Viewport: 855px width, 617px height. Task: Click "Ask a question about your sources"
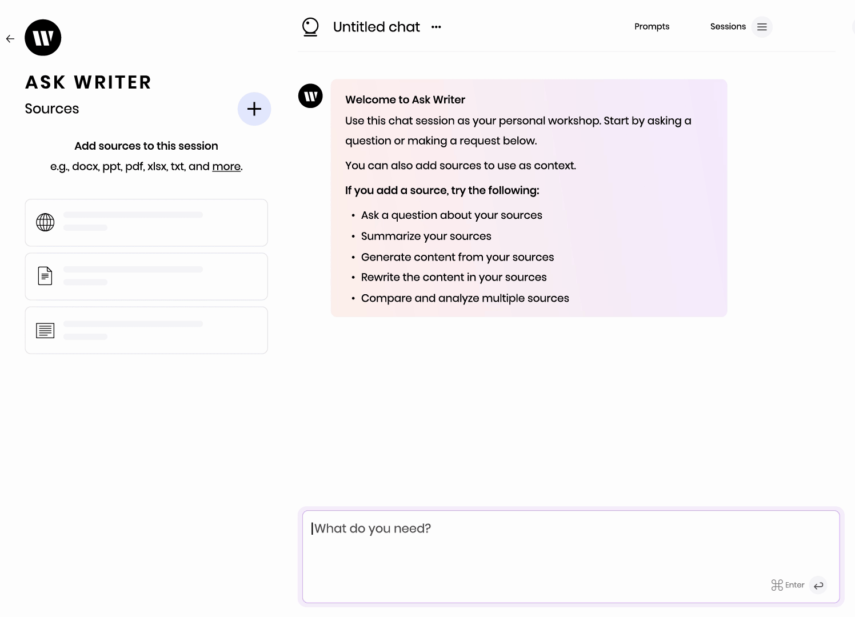452,215
